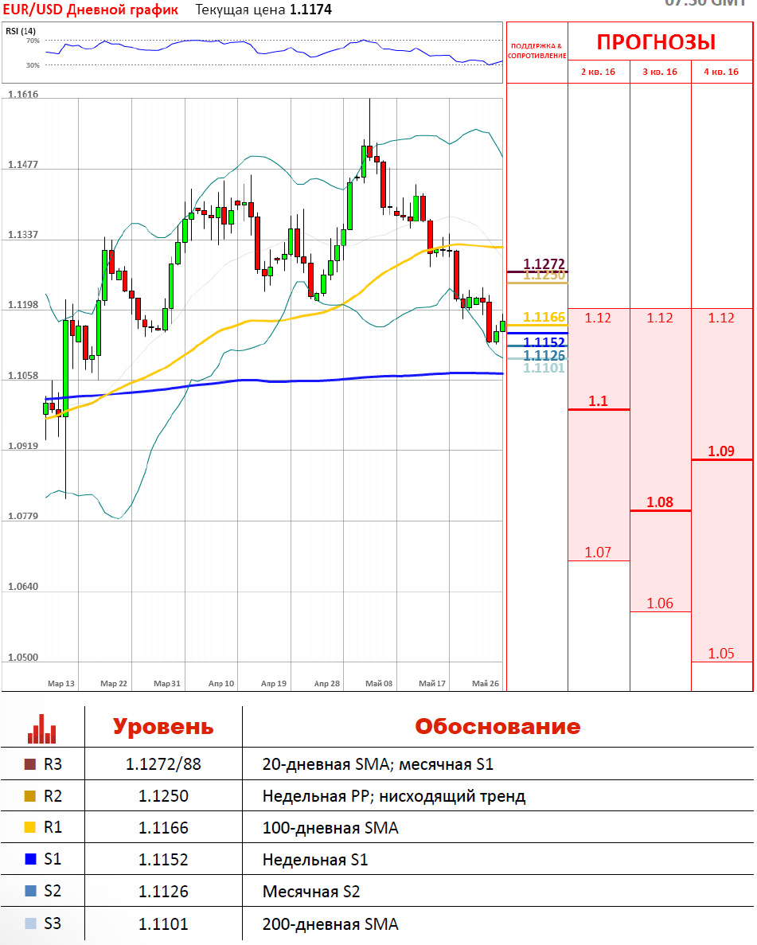The image size is (757, 945).
Task: Click 'Месячная S2' rationale
Action: click(311, 892)
